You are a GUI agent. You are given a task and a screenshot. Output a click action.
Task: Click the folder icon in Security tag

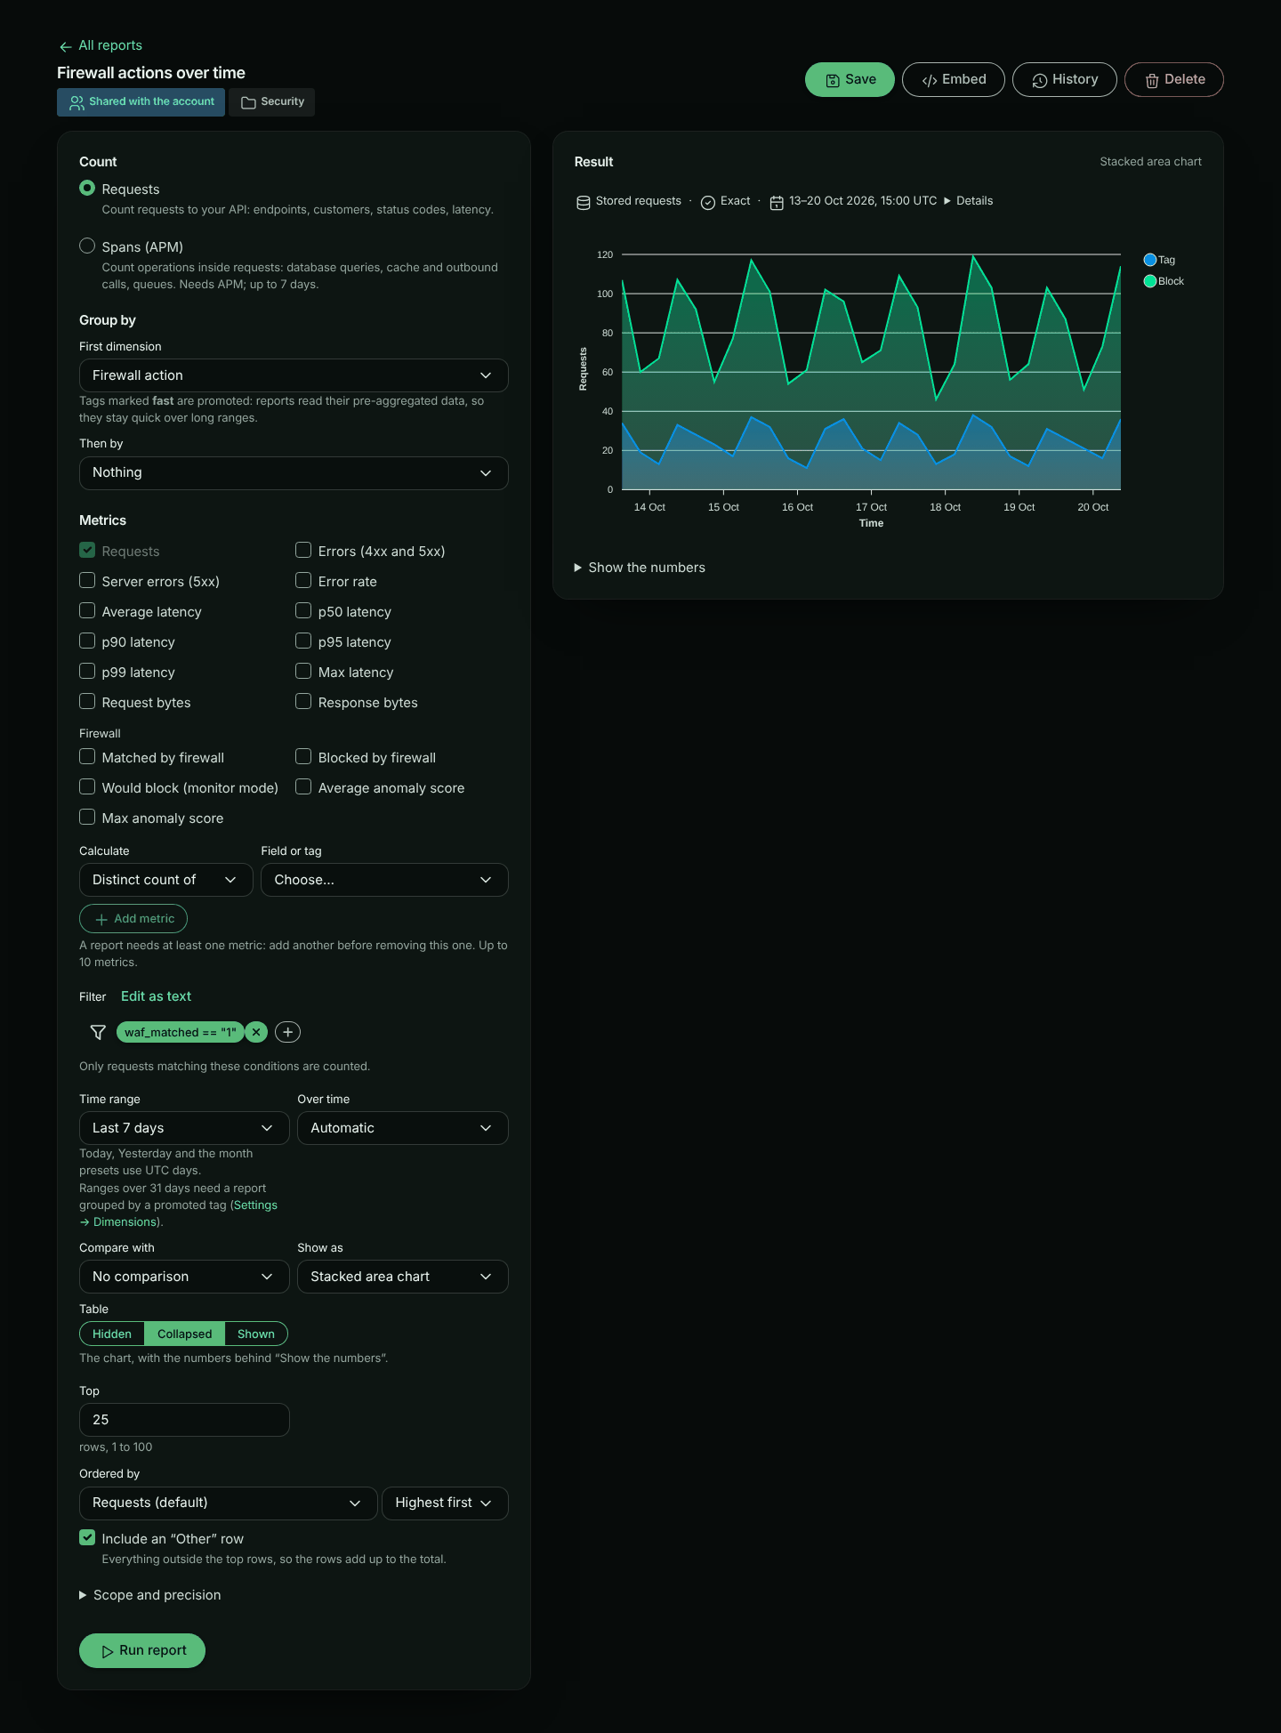(248, 102)
